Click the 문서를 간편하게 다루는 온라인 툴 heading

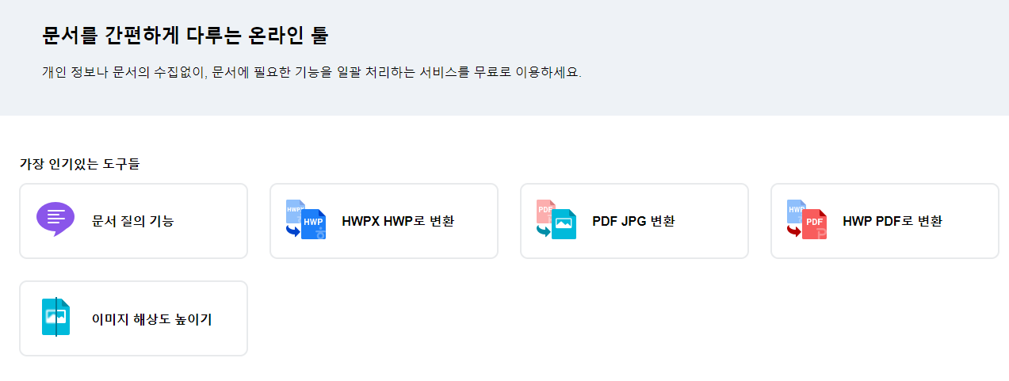185,35
